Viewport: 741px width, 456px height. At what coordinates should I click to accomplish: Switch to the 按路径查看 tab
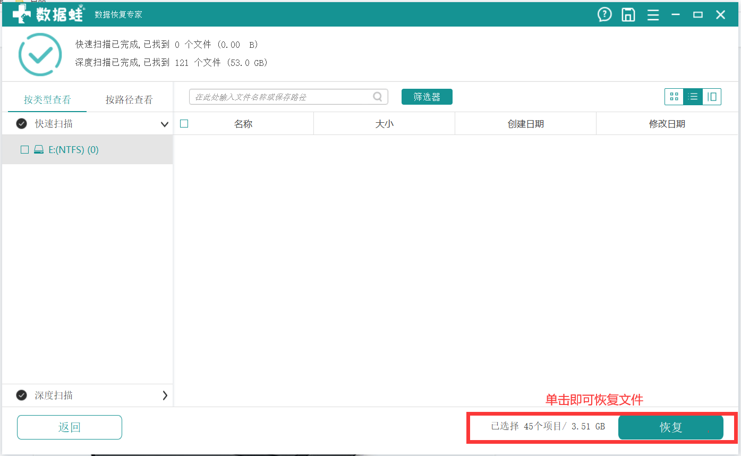129,100
